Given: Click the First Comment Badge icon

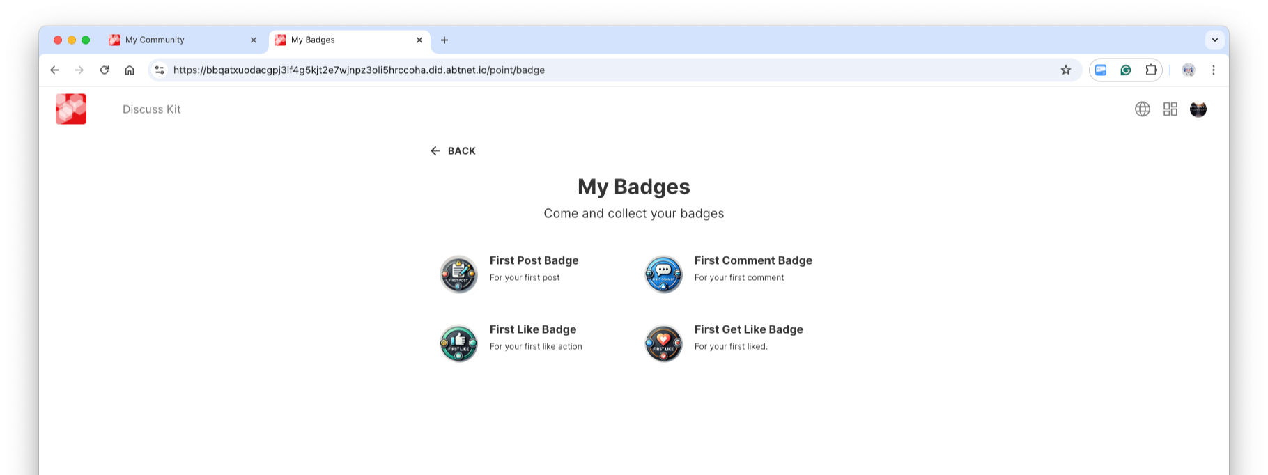Looking at the screenshot, I should (663, 274).
